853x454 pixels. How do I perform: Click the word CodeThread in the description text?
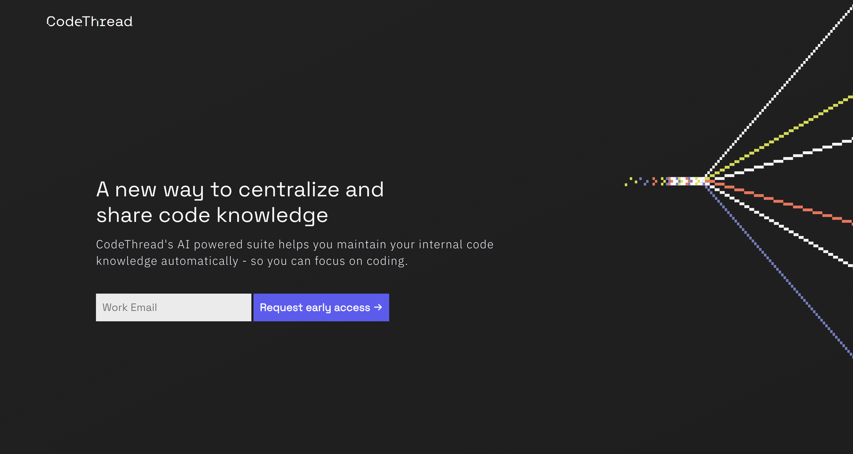131,244
